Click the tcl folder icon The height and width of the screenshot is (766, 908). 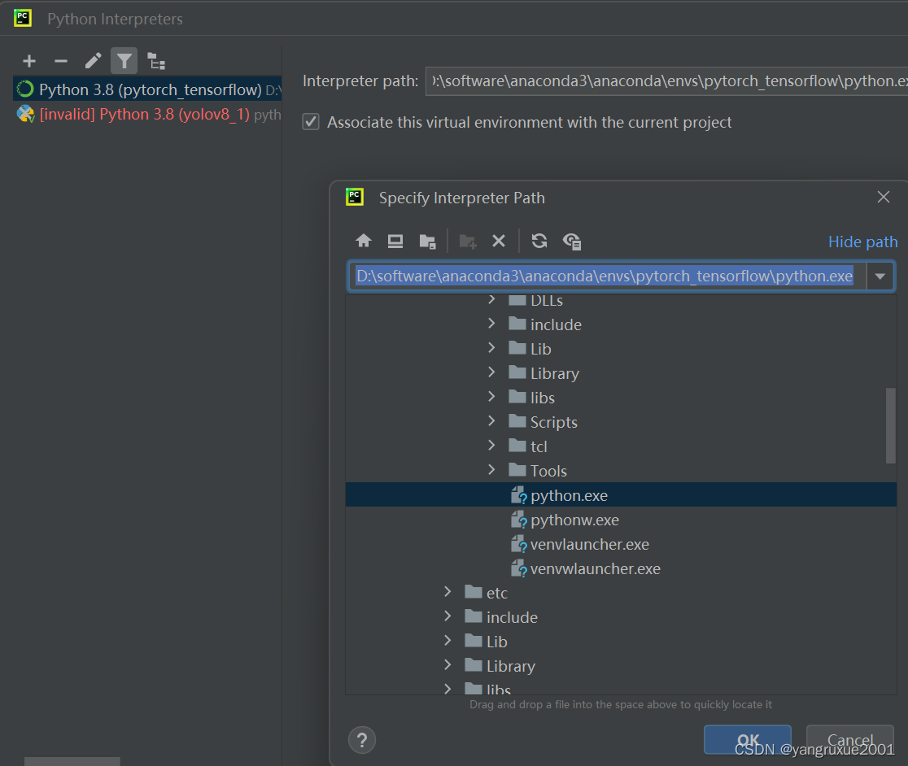click(x=517, y=445)
